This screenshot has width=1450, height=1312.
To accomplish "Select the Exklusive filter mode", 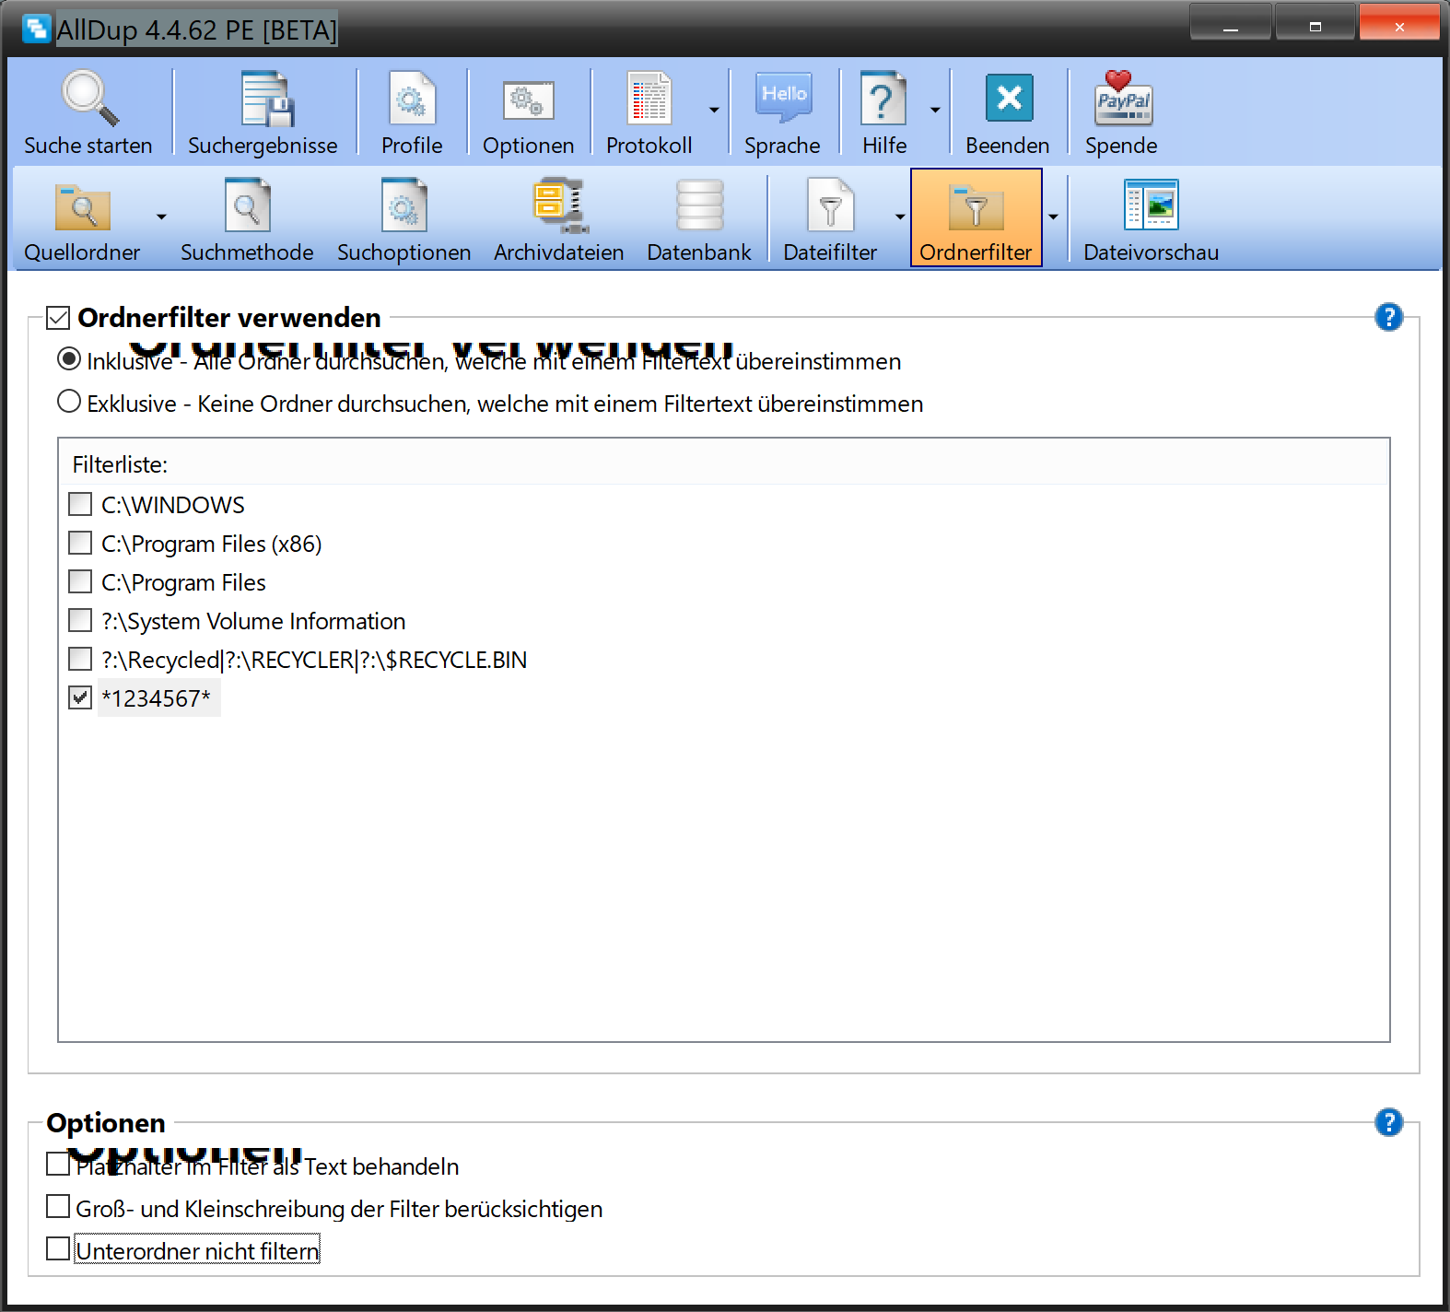I will 69,403.
